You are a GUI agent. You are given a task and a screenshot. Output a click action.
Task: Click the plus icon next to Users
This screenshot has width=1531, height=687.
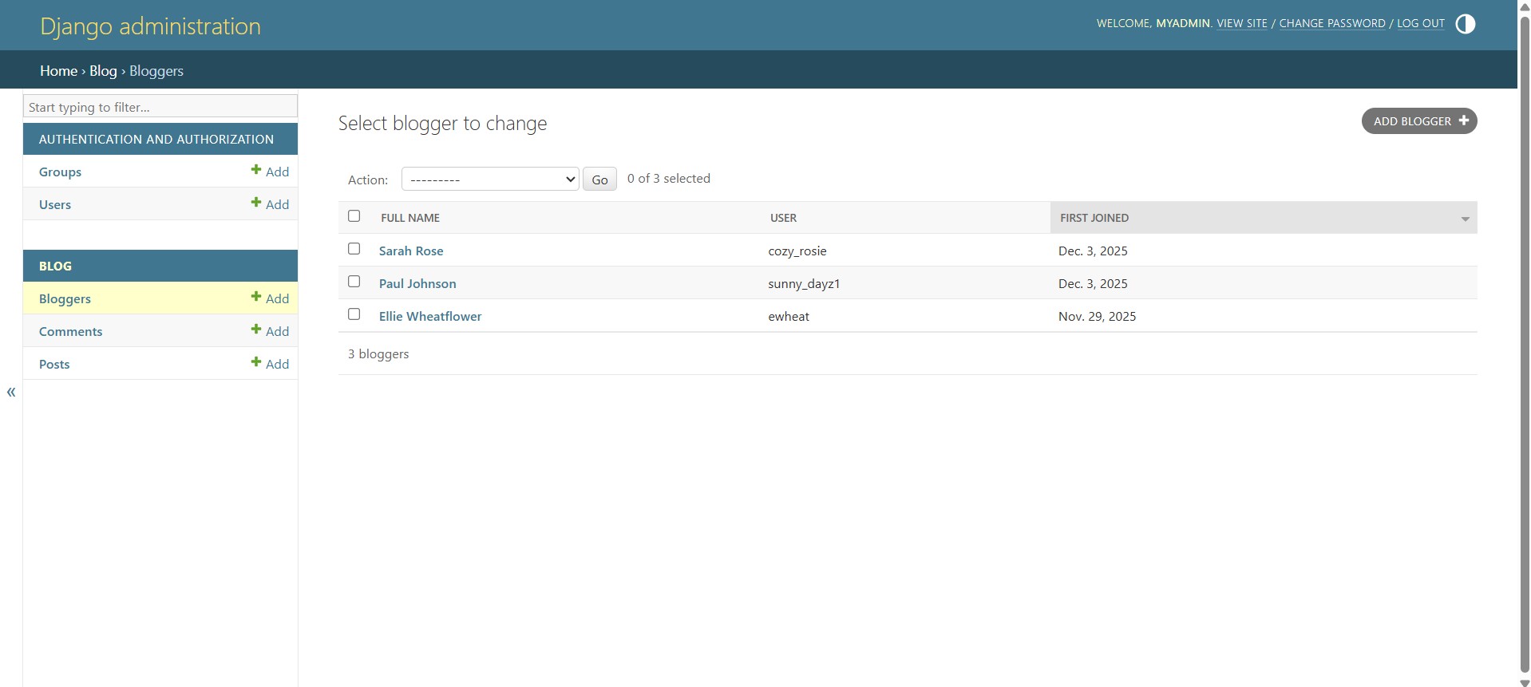[256, 203]
